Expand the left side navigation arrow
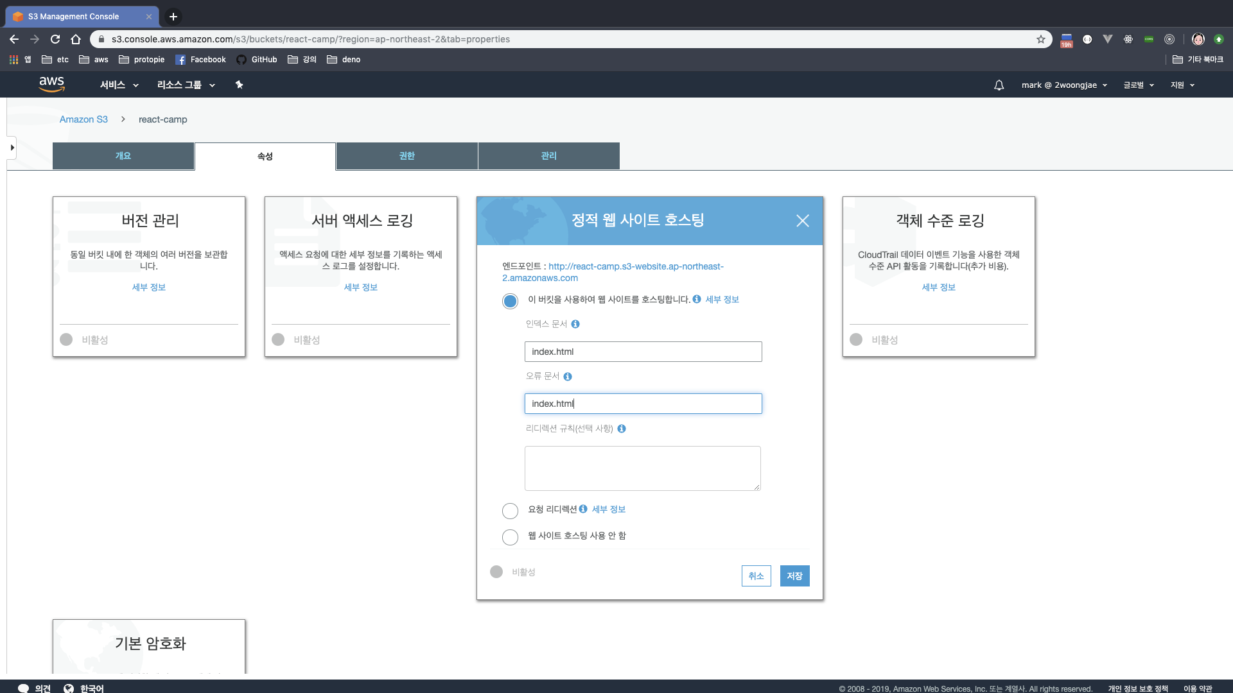The width and height of the screenshot is (1233, 693). 12,148
